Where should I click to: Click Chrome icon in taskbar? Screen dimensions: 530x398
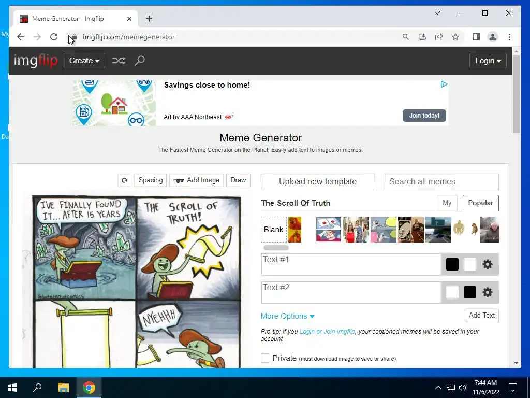[x=89, y=388]
